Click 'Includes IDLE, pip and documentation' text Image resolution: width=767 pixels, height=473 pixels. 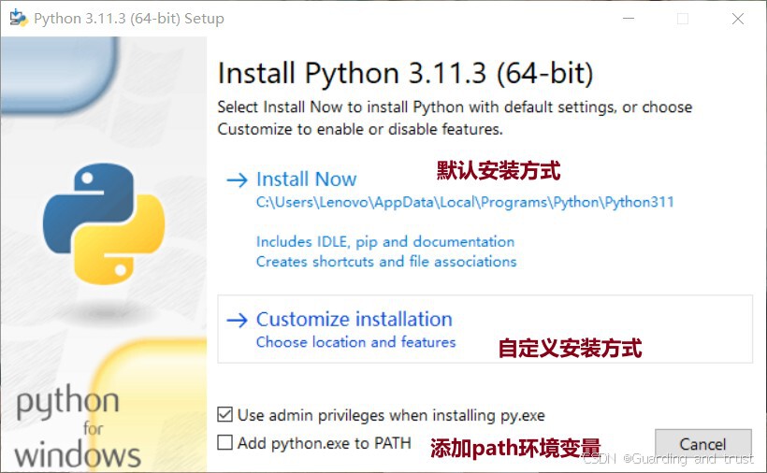(385, 241)
